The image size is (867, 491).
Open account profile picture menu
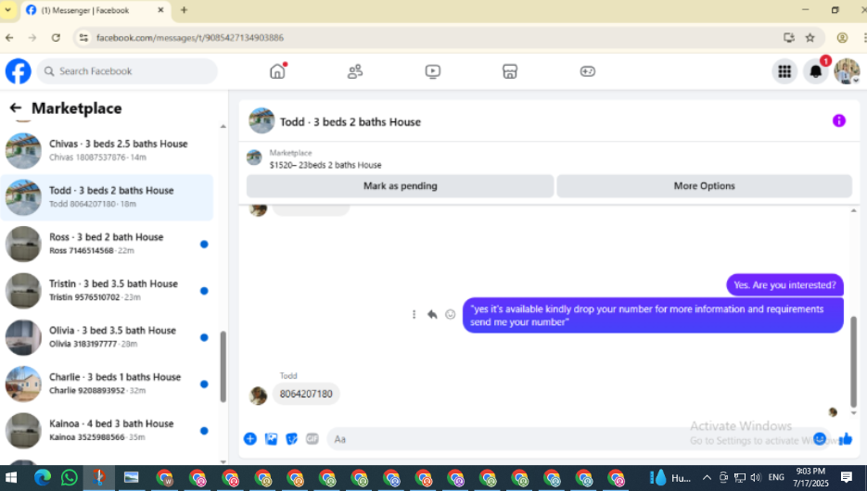[x=847, y=71]
